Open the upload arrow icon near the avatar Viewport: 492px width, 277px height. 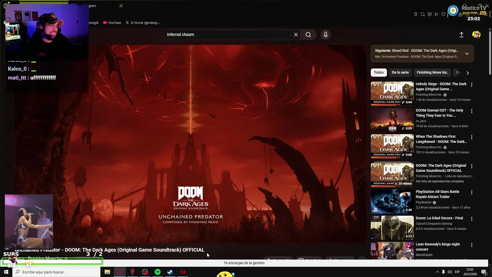coord(461,35)
